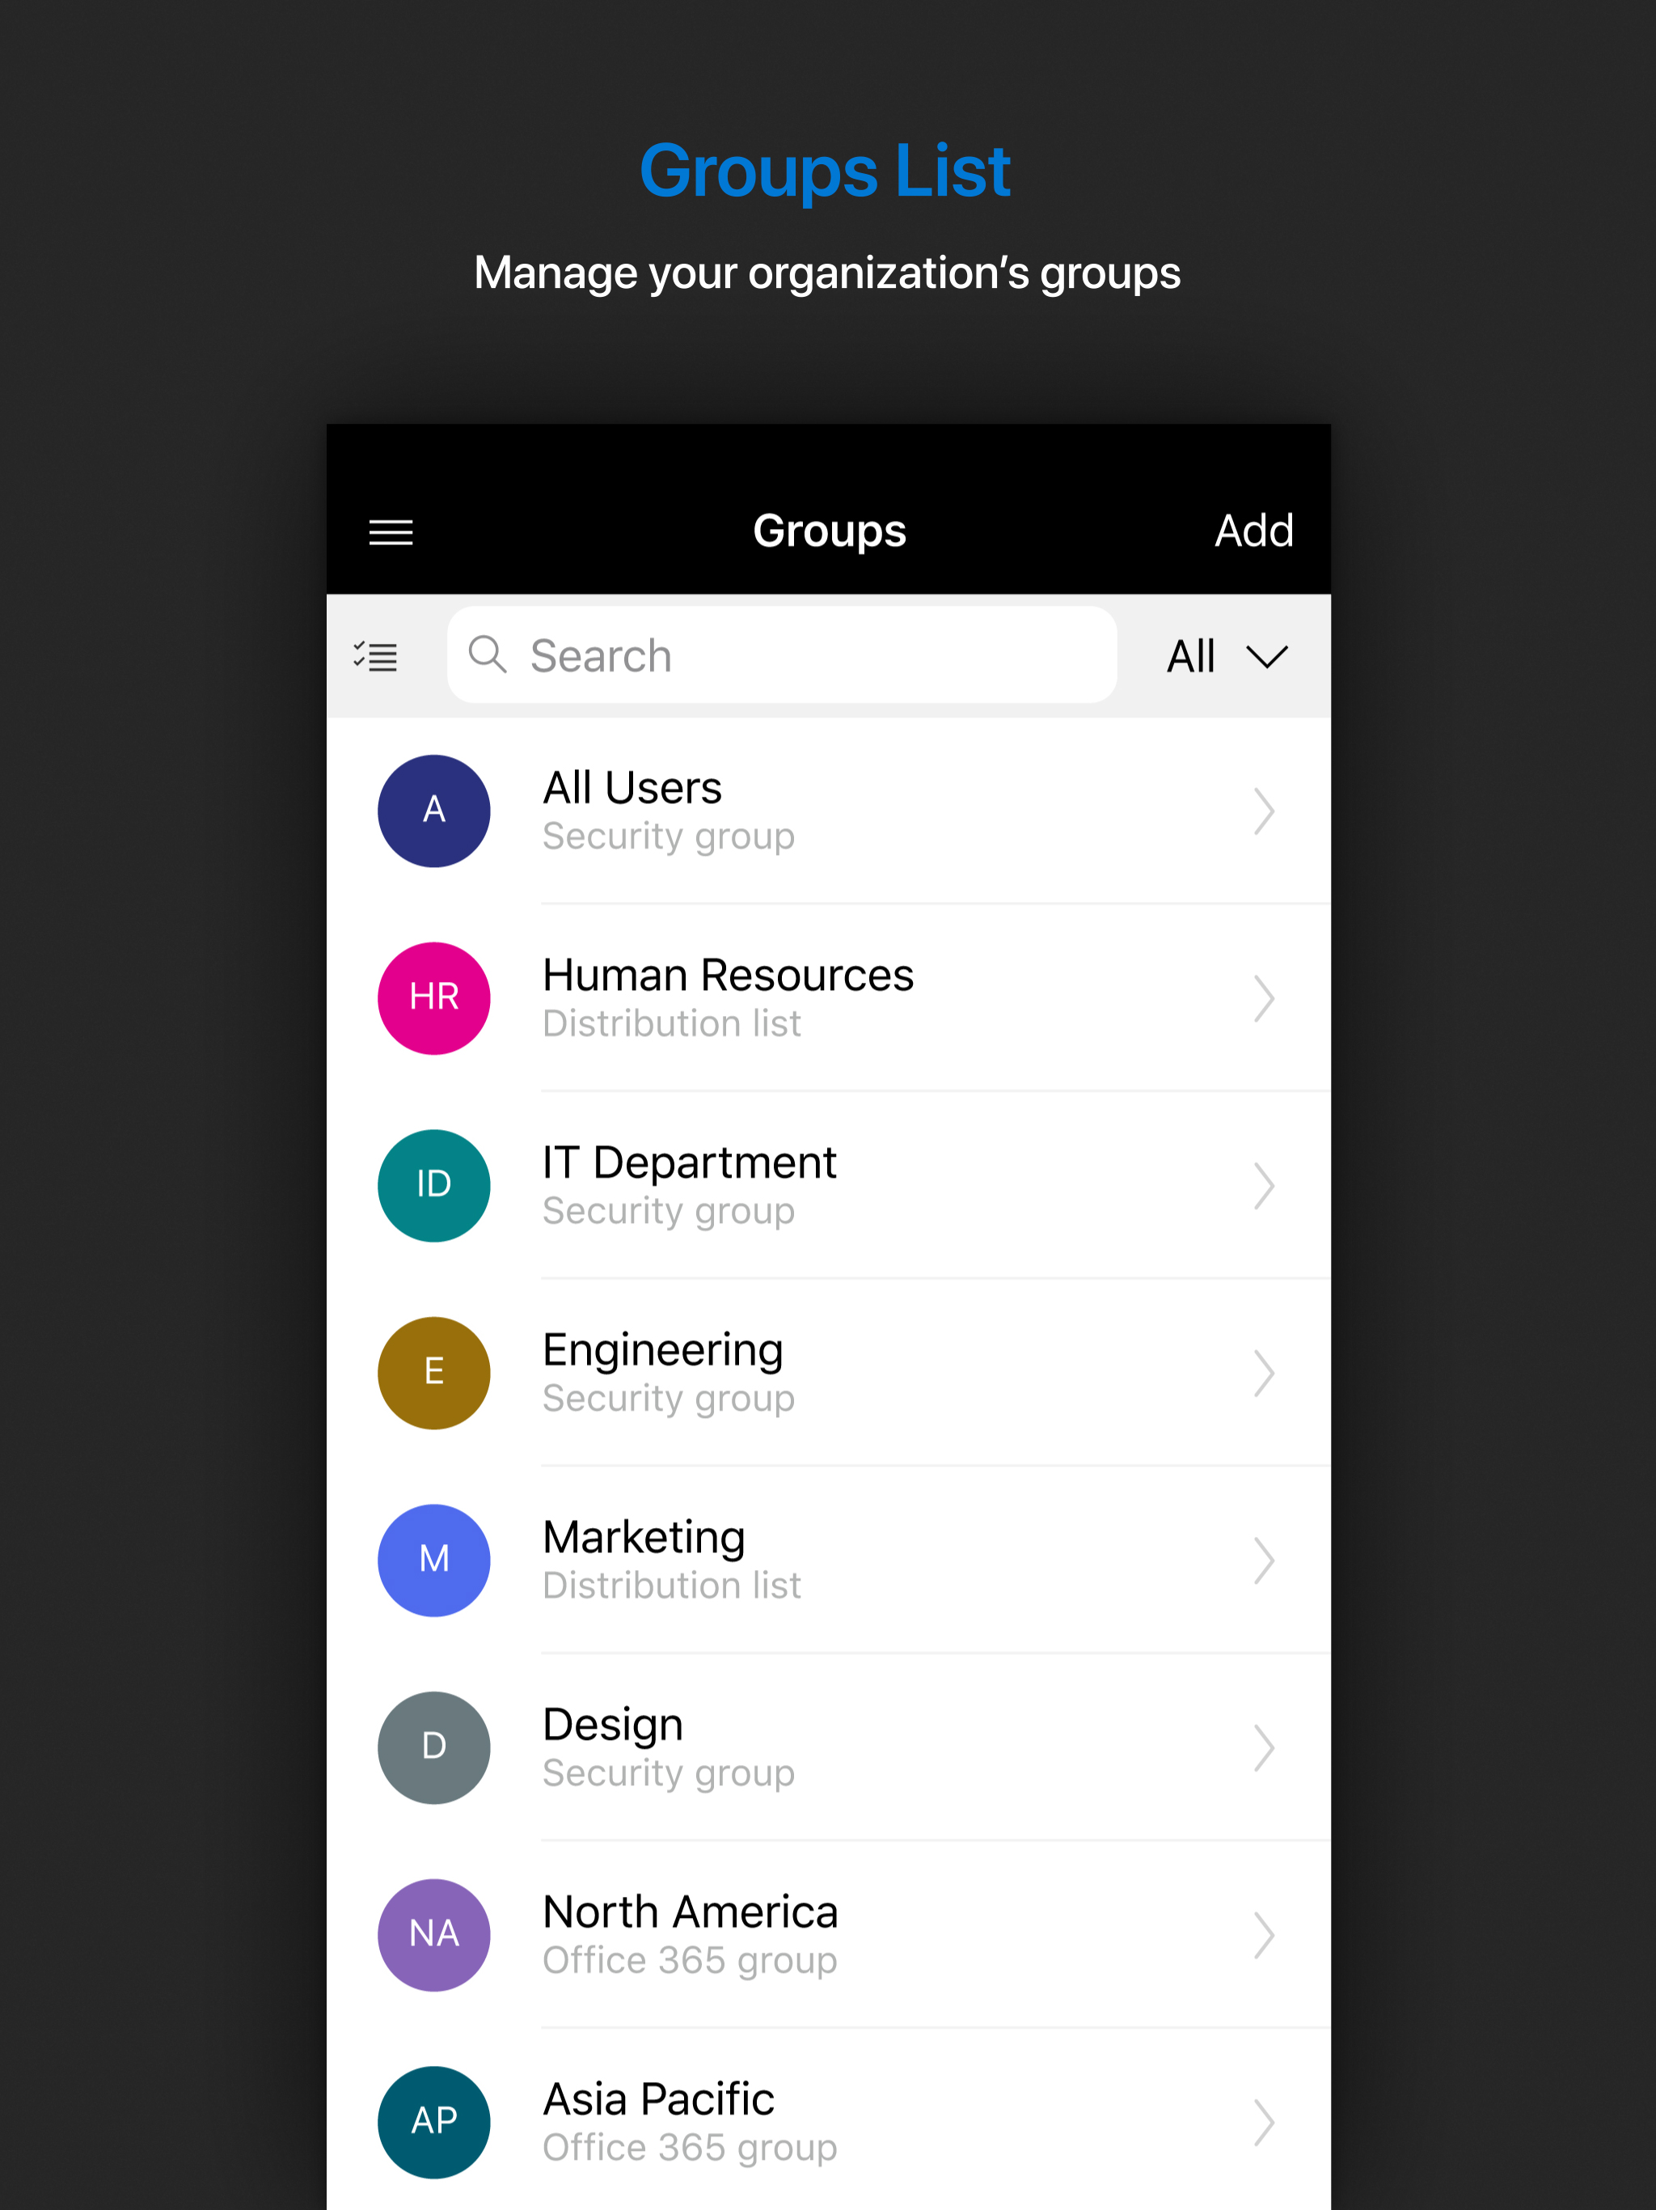Tap the gold Engineering 'E' avatar
The width and height of the screenshot is (1656, 2210).
433,1372
